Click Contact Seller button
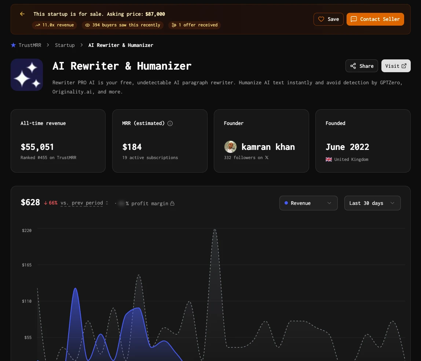This screenshot has height=361, width=421. click(x=375, y=19)
